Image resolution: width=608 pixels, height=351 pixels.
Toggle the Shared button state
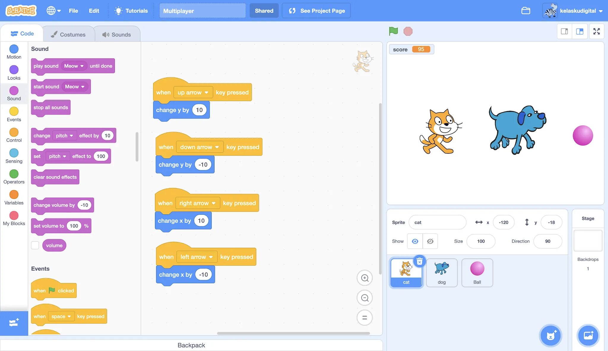[264, 10]
